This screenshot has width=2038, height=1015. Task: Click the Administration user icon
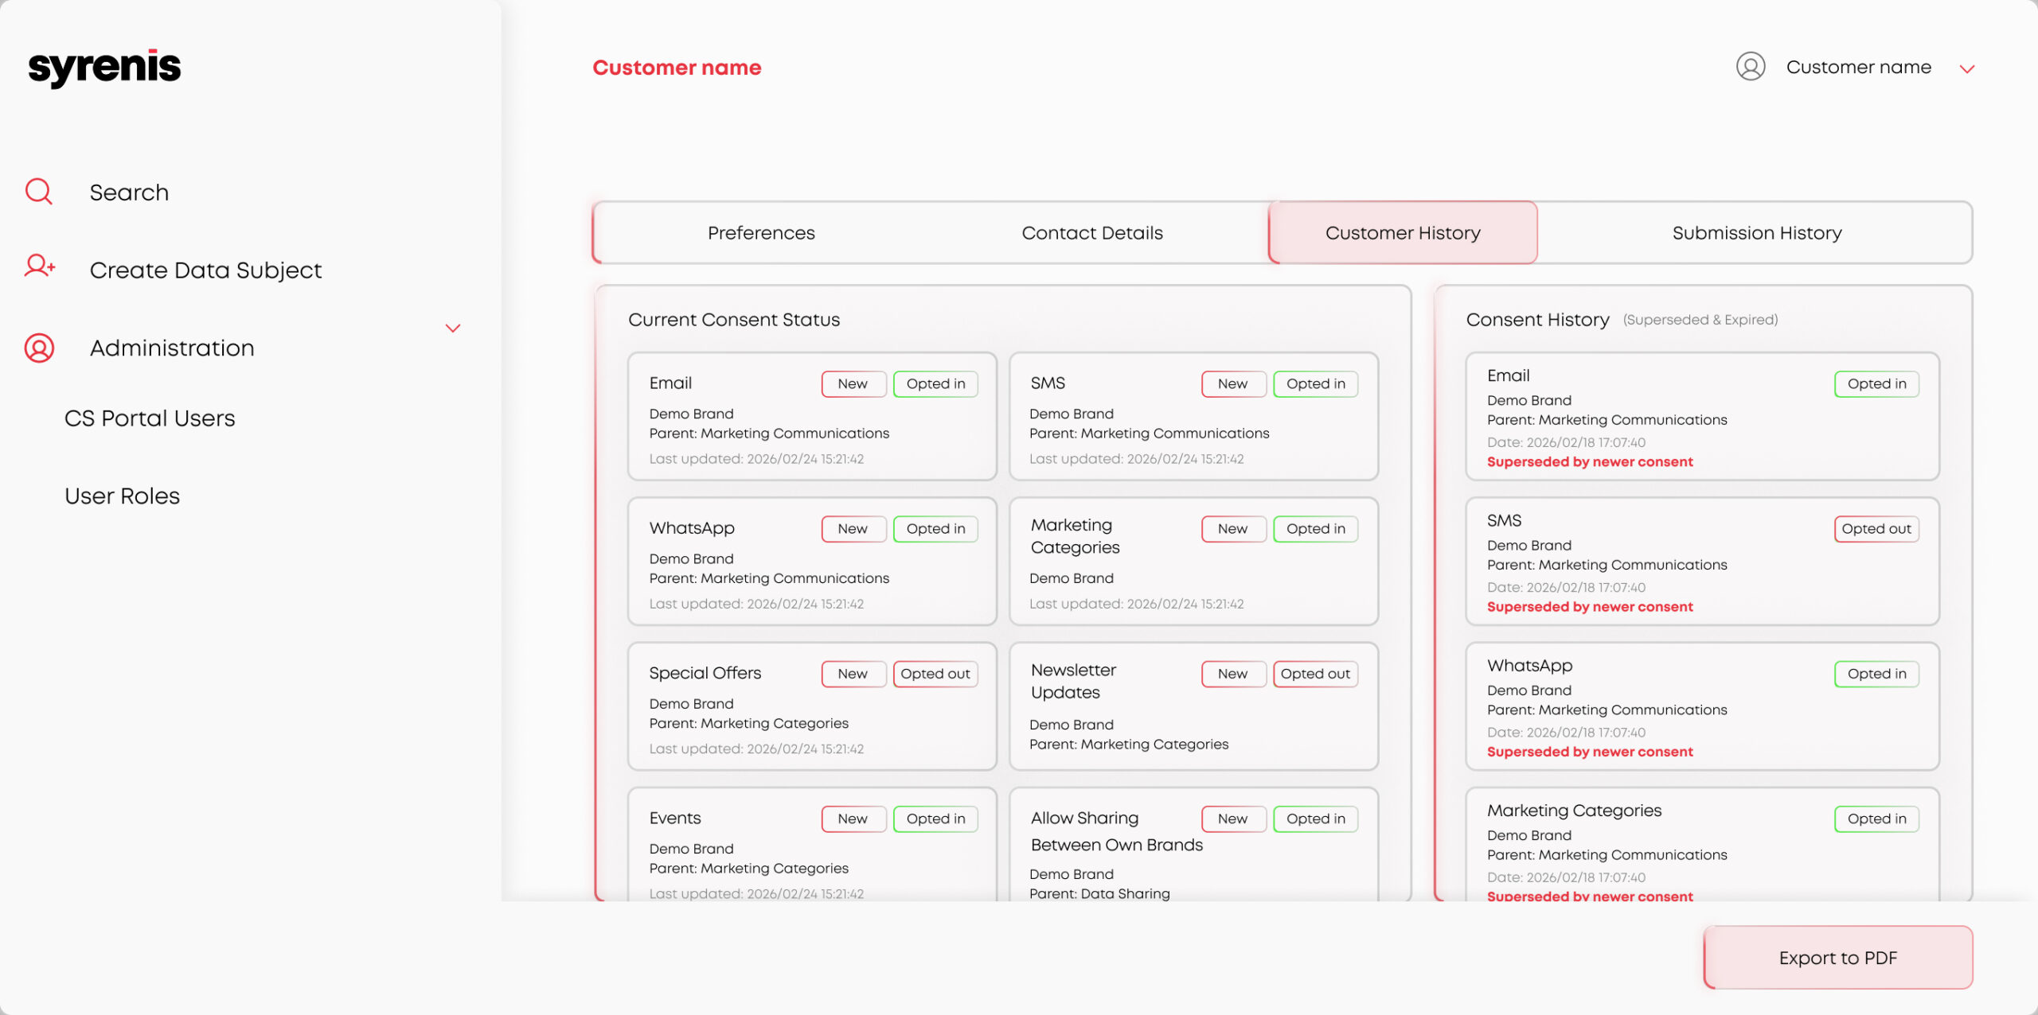(39, 348)
